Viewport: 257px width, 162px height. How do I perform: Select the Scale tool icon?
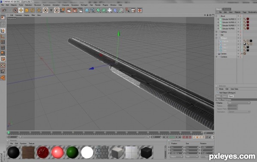tap(27, 10)
